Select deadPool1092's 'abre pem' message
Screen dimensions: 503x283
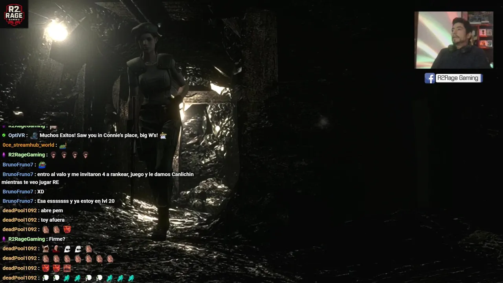tap(52, 210)
